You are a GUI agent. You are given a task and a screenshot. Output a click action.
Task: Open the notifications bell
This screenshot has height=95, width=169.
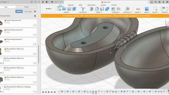[163, 2]
